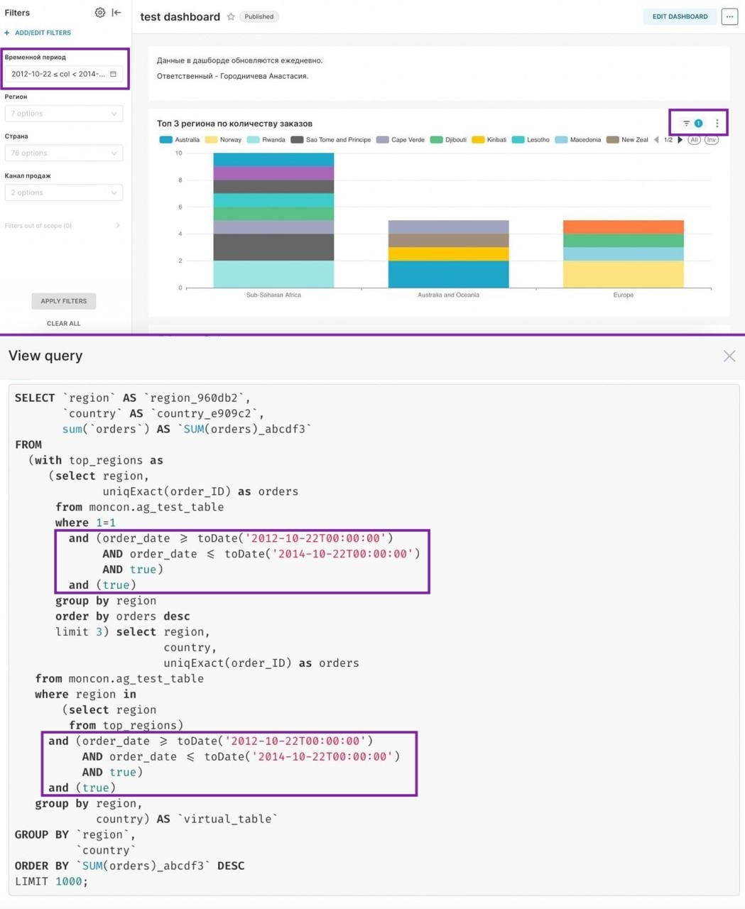This screenshot has width=745, height=909.
Task: Toggle Rwanda legend series
Action: pyautogui.click(x=266, y=140)
